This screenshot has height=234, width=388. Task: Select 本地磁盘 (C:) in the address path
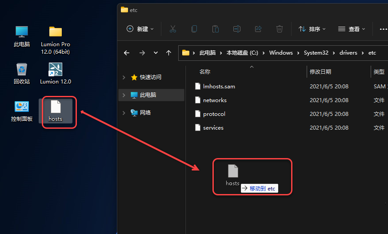(242, 53)
